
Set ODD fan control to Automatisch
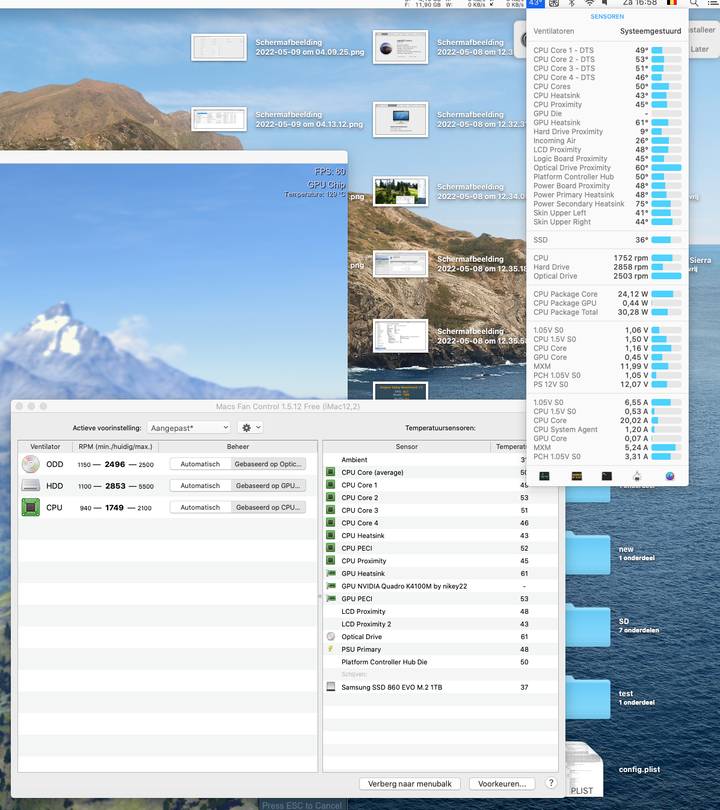tap(200, 464)
